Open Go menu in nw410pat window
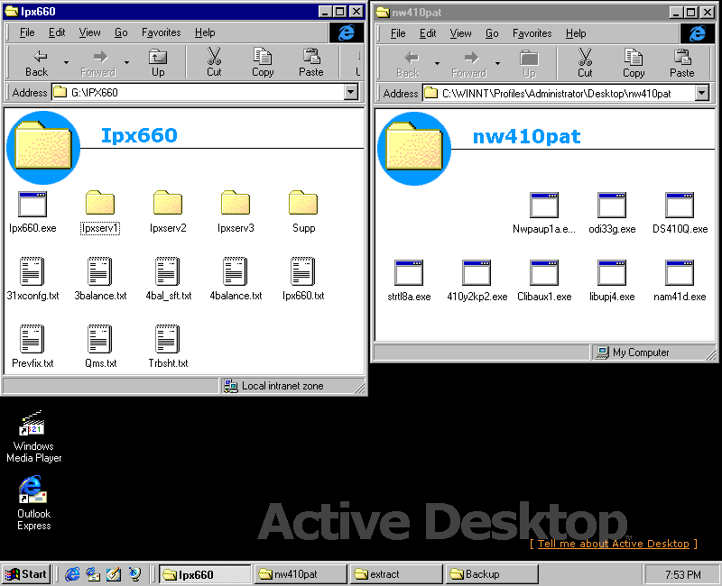Viewport: 722px width, 586px height. coord(492,33)
